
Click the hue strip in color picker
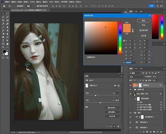[x=120, y=38]
